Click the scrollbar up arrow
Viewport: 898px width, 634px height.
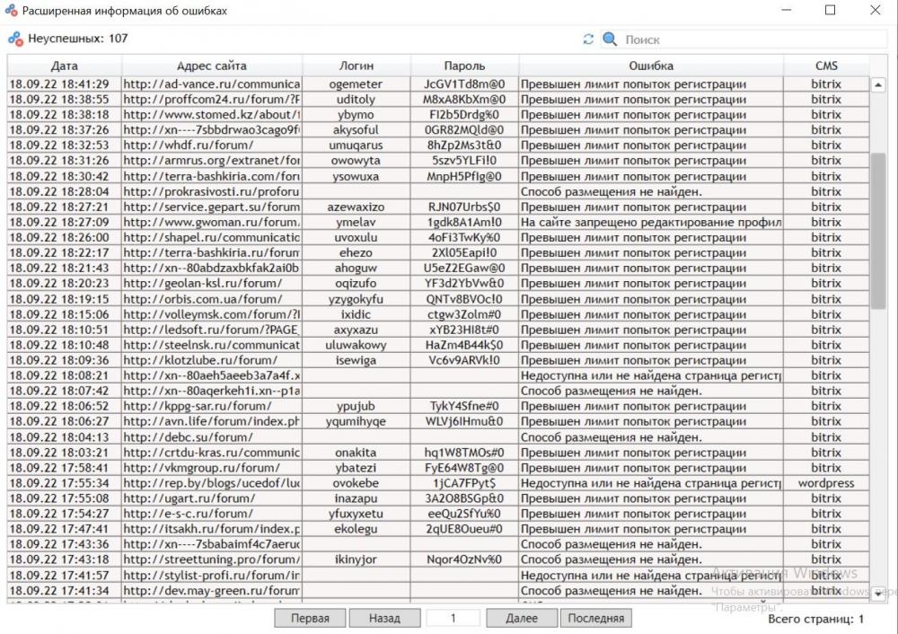pos(878,84)
